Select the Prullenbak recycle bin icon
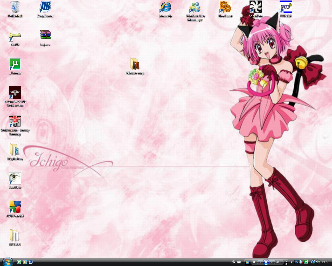 (x=15, y=9)
